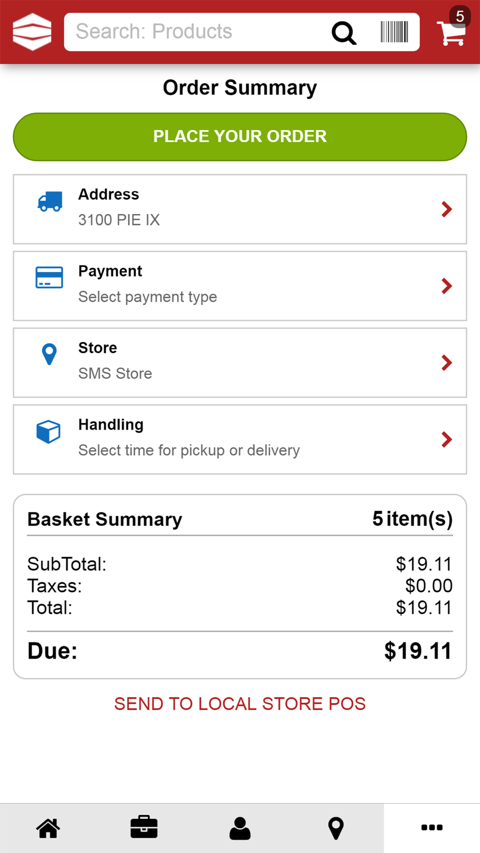
Task: Tap the store logo icon
Action: click(x=32, y=32)
